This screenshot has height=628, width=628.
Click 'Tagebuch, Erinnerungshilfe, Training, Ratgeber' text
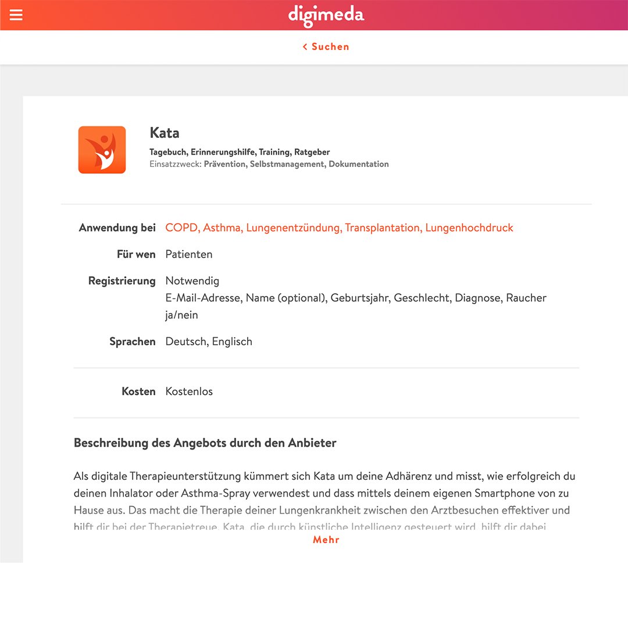(x=240, y=152)
